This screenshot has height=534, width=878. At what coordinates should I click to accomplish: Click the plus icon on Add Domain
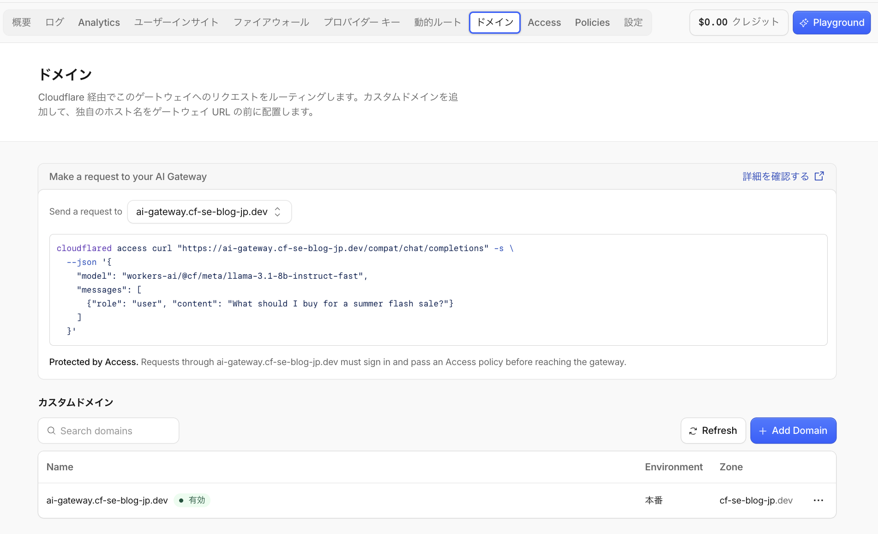763,431
